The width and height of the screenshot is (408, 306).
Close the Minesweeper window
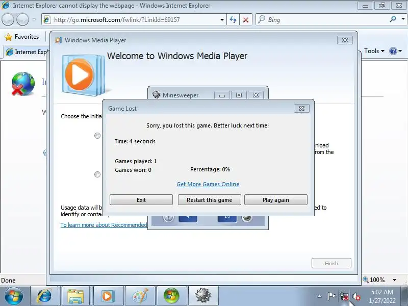coord(256,95)
